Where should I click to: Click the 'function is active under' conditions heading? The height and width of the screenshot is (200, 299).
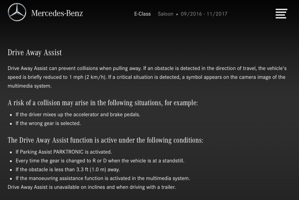[105, 140]
